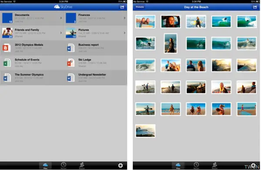261x170 pixels.
Task: Tap the Recent clock icon on right screen
Action: click(196, 166)
